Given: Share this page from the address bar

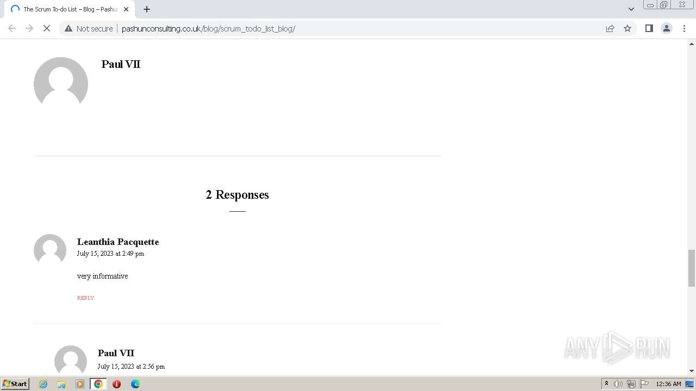Looking at the screenshot, I should pyautogui.click(x=610, y=28).
